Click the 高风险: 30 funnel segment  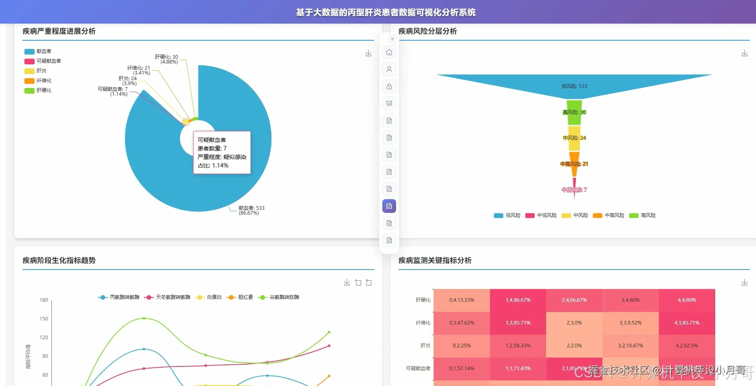click(x=574, y=111)
